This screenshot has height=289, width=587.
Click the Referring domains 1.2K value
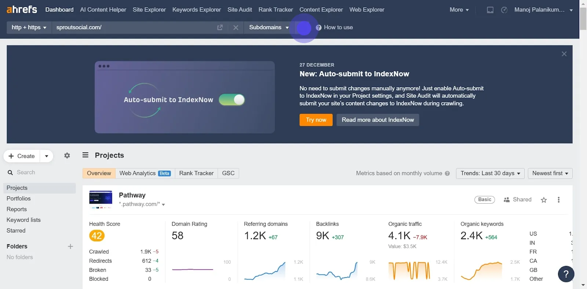[x=255, y=236]
